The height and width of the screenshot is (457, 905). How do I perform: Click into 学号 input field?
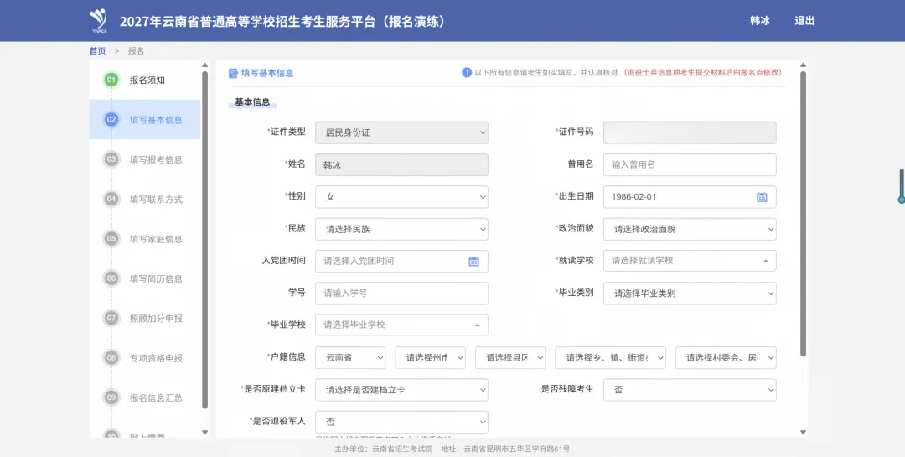click(x=401, y=293)
